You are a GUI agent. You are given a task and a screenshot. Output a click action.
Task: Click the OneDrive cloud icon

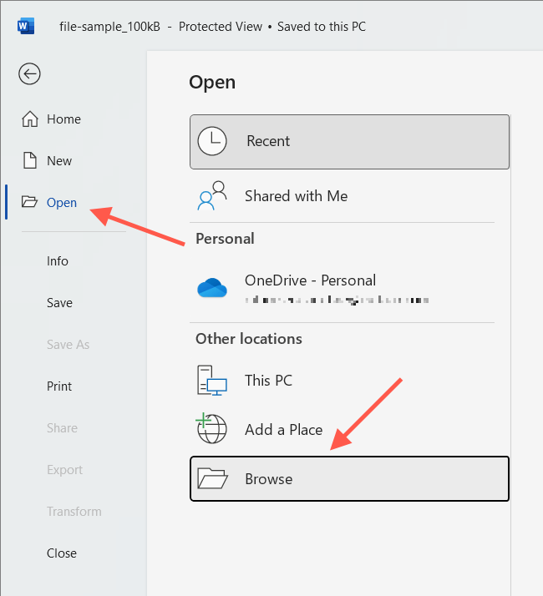click(212, 287)
